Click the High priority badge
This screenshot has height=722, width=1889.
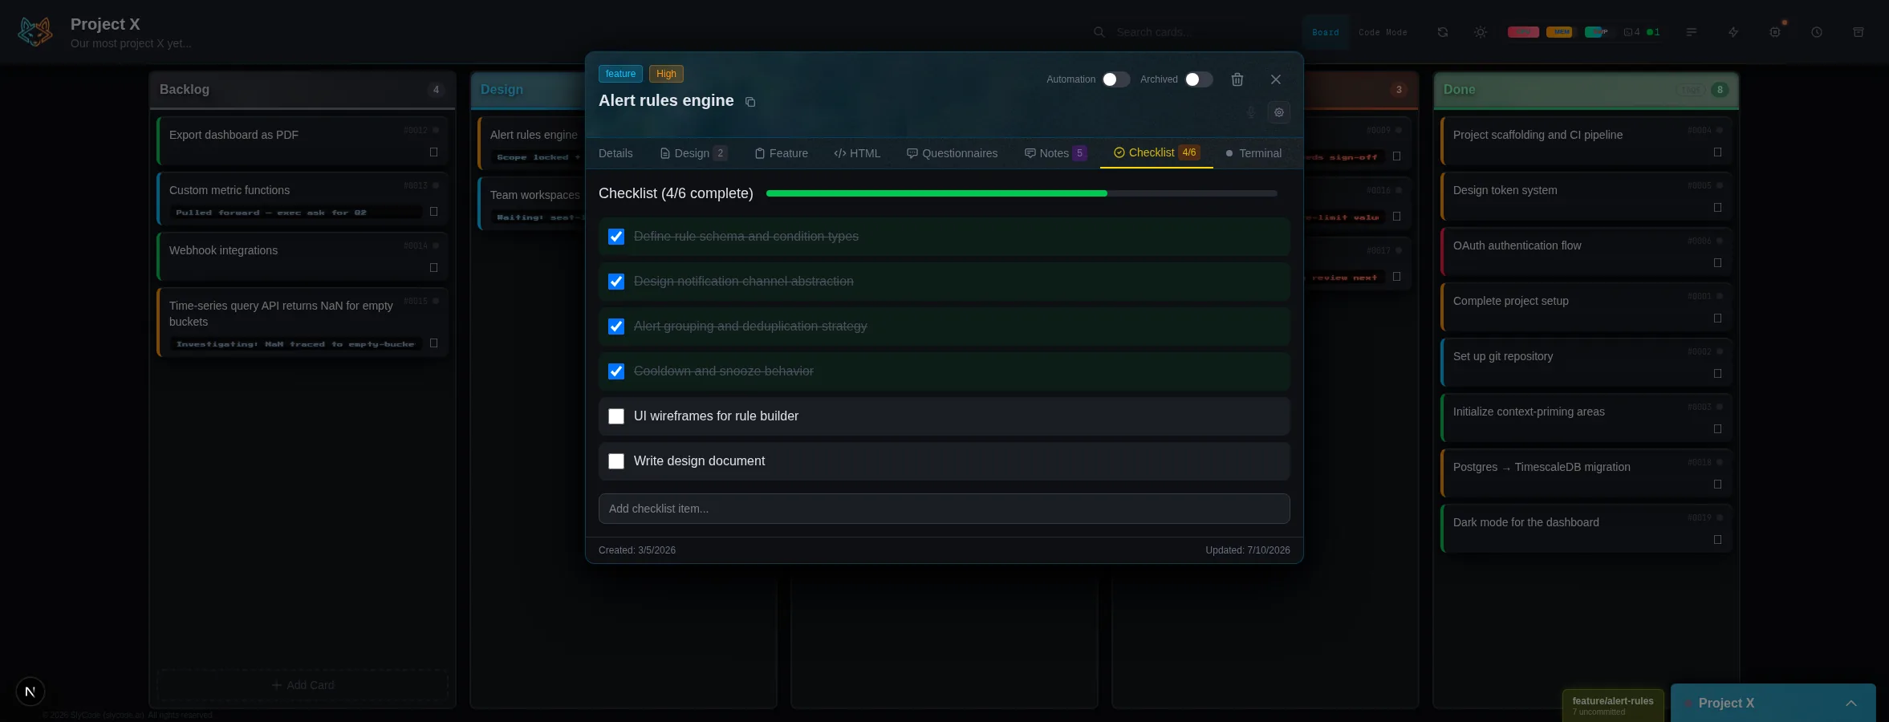click(666, 74)
